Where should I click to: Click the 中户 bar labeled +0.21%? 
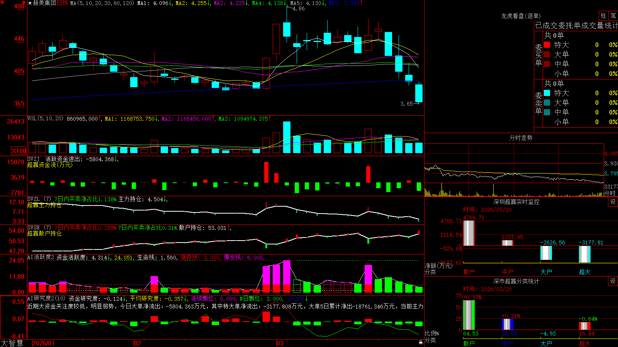click(507, 324)
